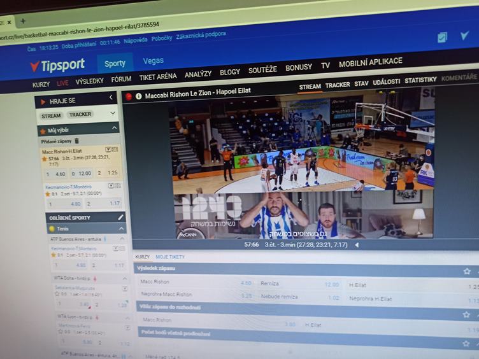Click the red live indicator before match title
Image resolution: width=479 pixels, height=359 pixels.
[x=129, y=97]
